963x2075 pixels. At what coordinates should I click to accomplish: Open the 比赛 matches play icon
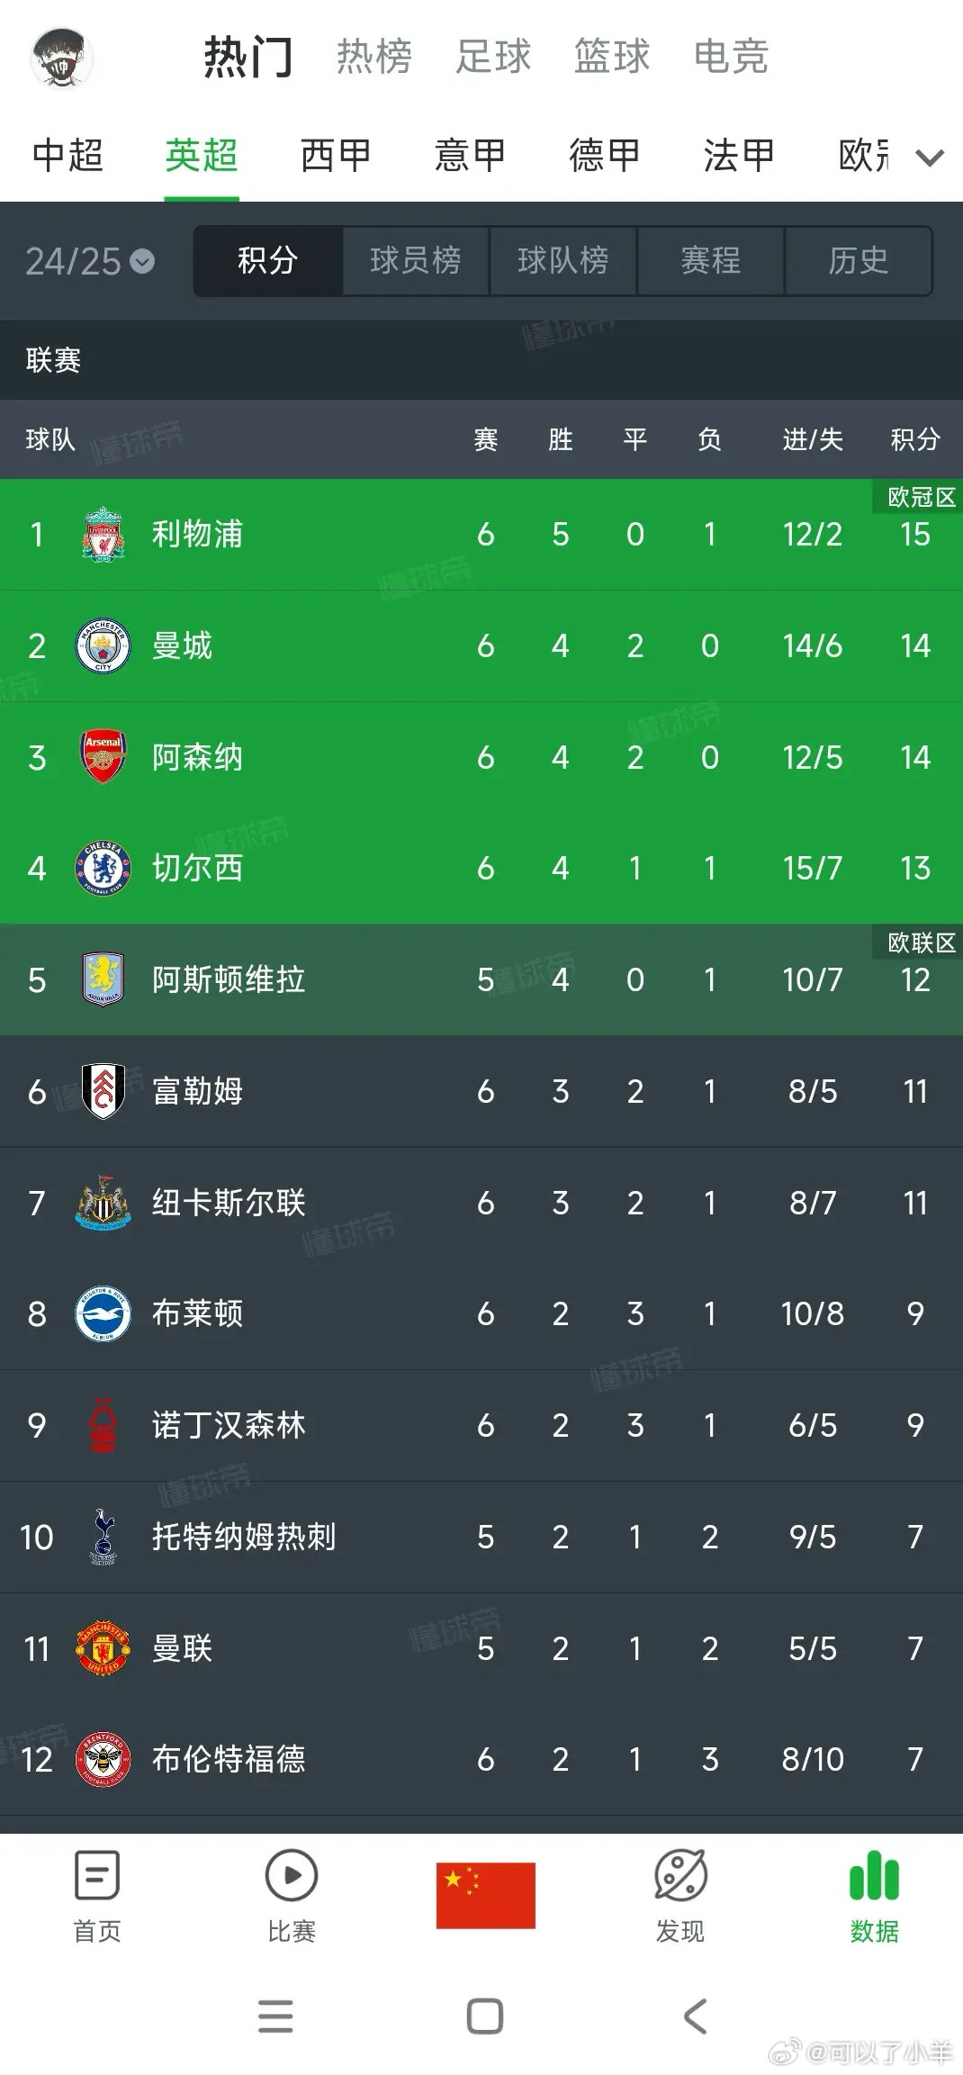click(x=292, y=1876)
